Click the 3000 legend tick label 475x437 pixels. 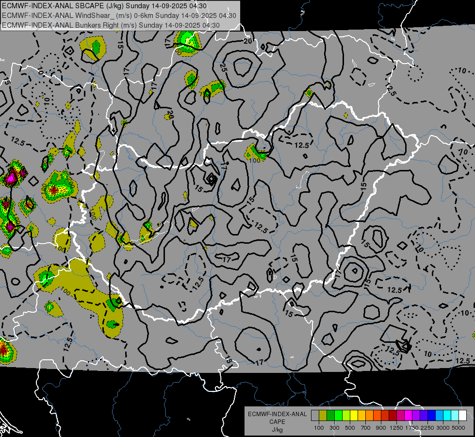(443, 428)
